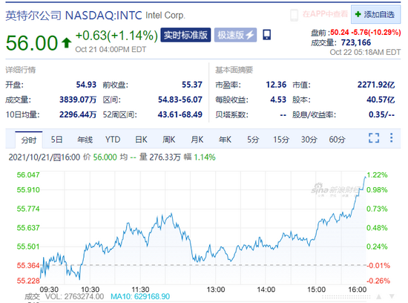
Task: Click volume value 3839.07万
Action: point(78,100)
